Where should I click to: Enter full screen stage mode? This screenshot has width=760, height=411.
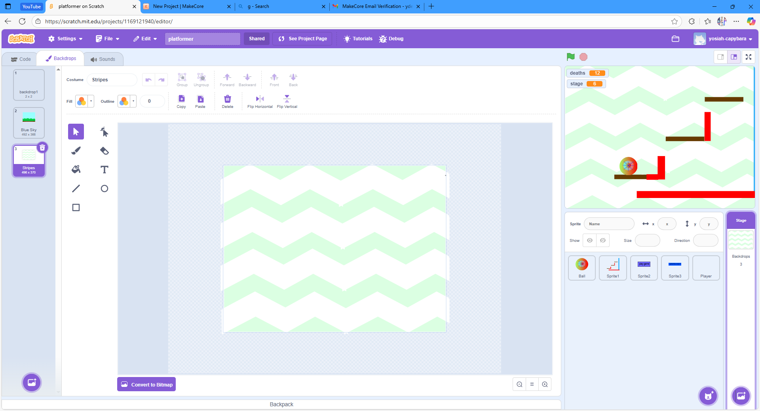click(749, 57)
